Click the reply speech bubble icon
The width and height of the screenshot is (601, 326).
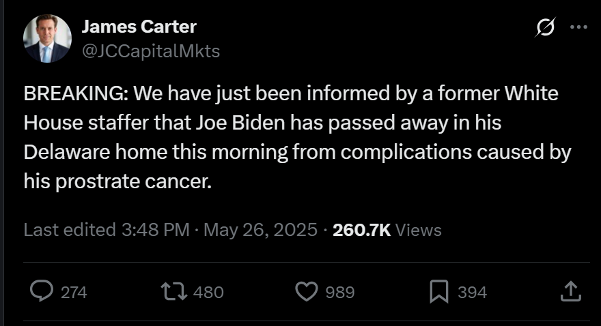pos(42,292)
